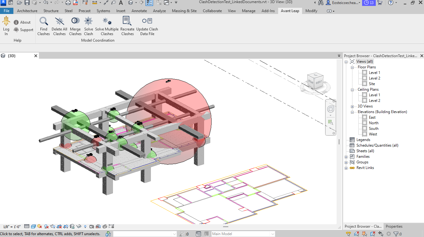Select the Solve Clash gear icon
424x237 pixels.
pos(88,26)
